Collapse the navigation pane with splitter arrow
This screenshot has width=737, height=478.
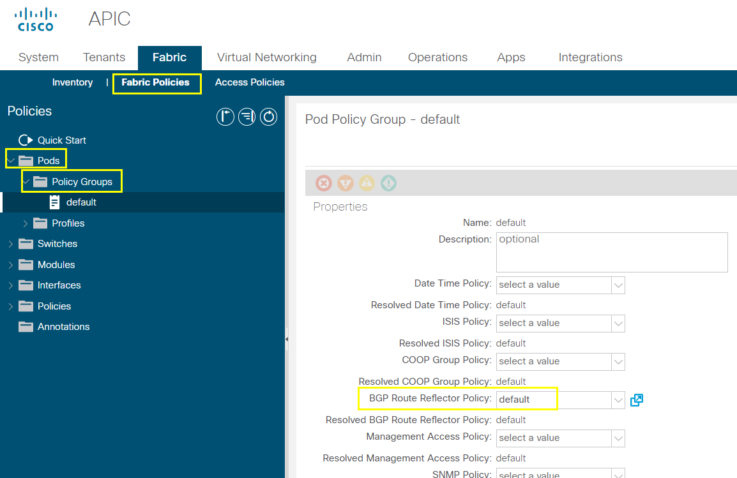point(287,338)
